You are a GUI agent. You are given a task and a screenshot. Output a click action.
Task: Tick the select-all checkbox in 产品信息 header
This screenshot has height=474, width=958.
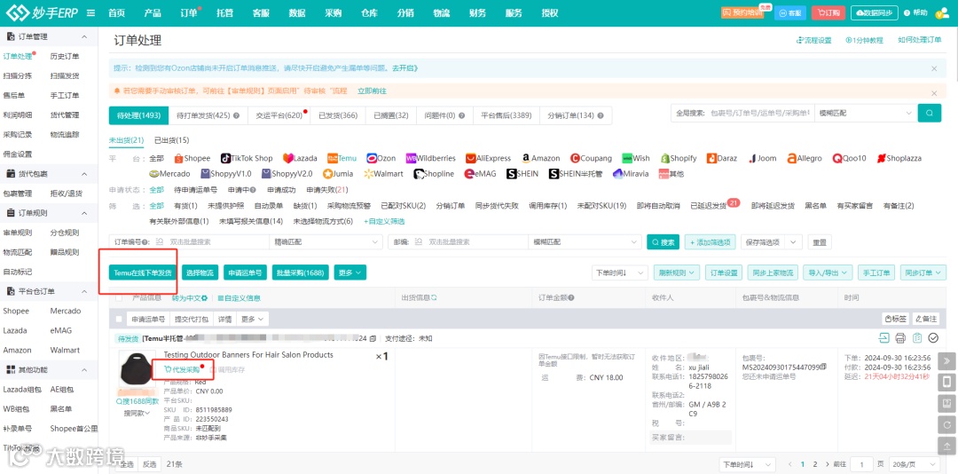119,298
